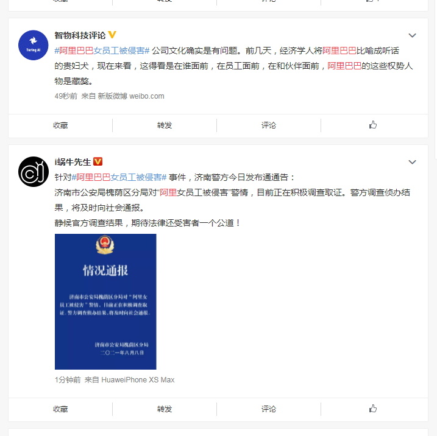Image resolution: width=437 pixels, height=436 pixels.
Task: Open the 情况通报 blue notice image
Action: point(105,301)
